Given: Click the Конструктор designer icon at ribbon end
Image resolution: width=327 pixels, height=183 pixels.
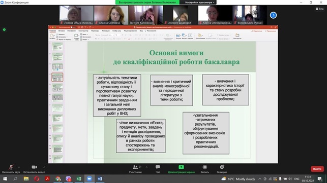Looking at the screenshot, I should 237,36.
